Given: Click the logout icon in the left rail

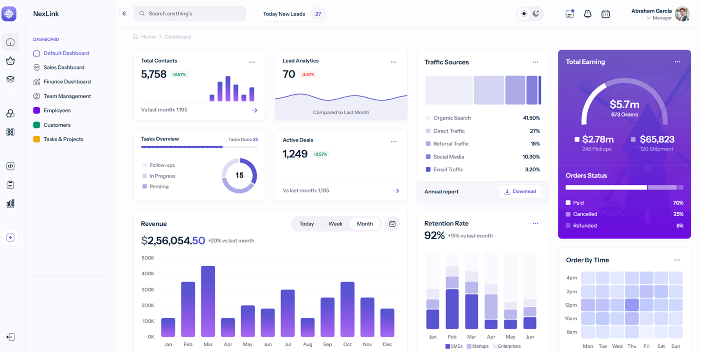Looking at the screenshot, I should pos(11,337).
